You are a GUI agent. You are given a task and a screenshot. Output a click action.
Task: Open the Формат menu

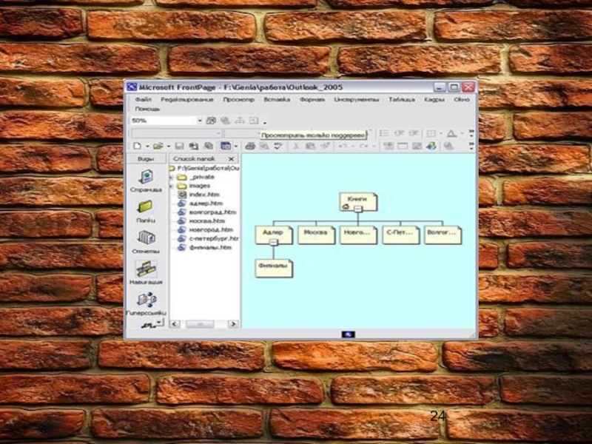pyautogui.click(x=312, y=100)
